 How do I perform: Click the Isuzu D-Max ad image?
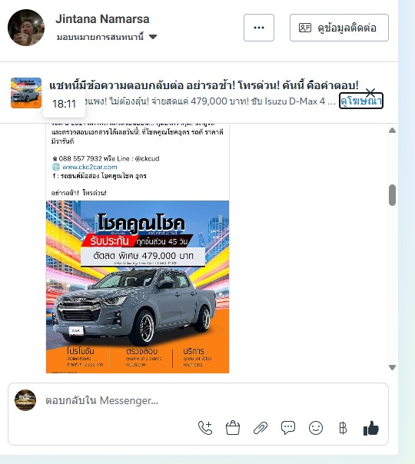click(x=138, y=287)
